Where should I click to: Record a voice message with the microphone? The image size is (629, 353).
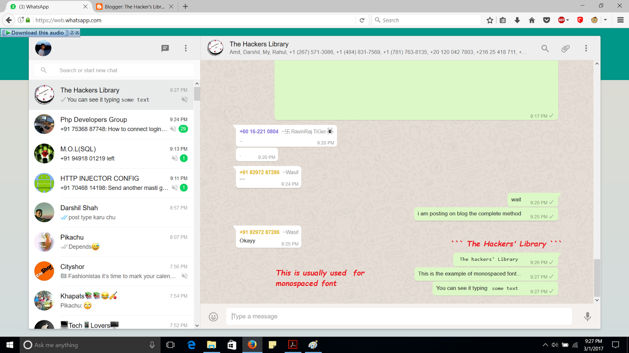[x=587, y=316]
